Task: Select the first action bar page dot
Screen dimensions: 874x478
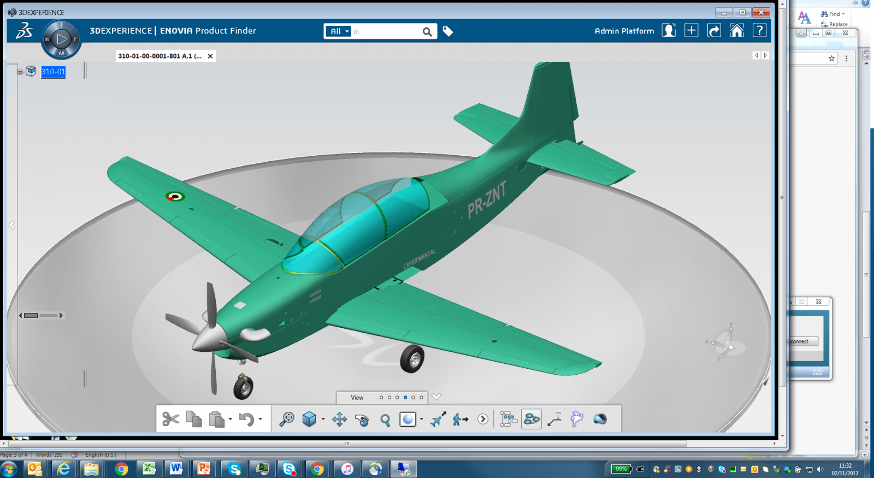Action: click(x=381, y=398)
